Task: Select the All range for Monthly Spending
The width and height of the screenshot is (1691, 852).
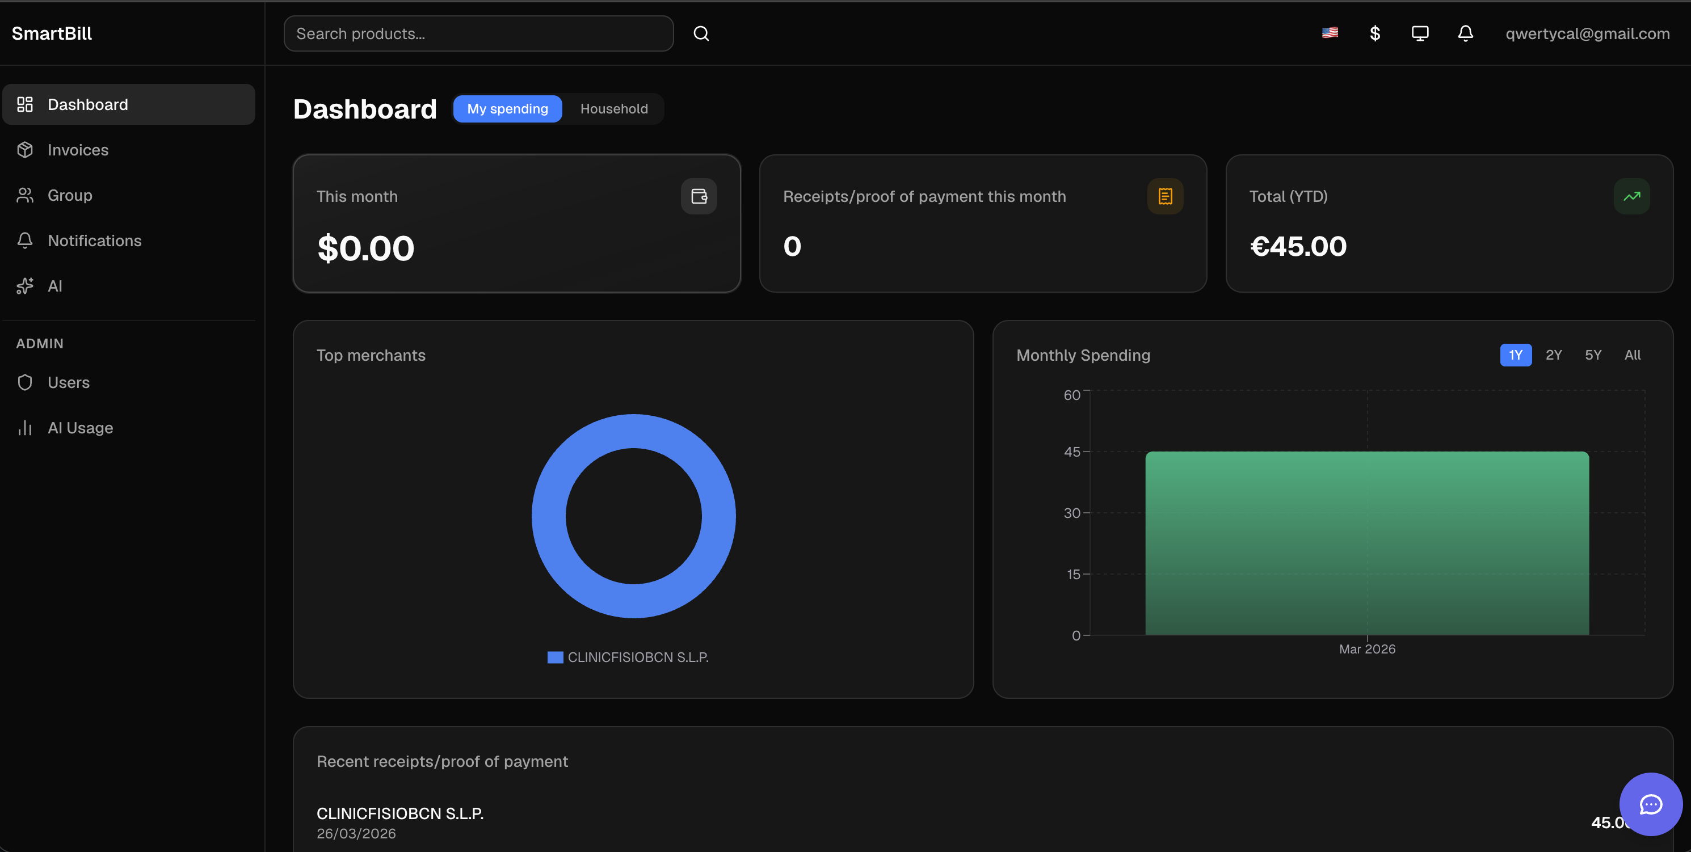Action: [x=1633, y=355]
